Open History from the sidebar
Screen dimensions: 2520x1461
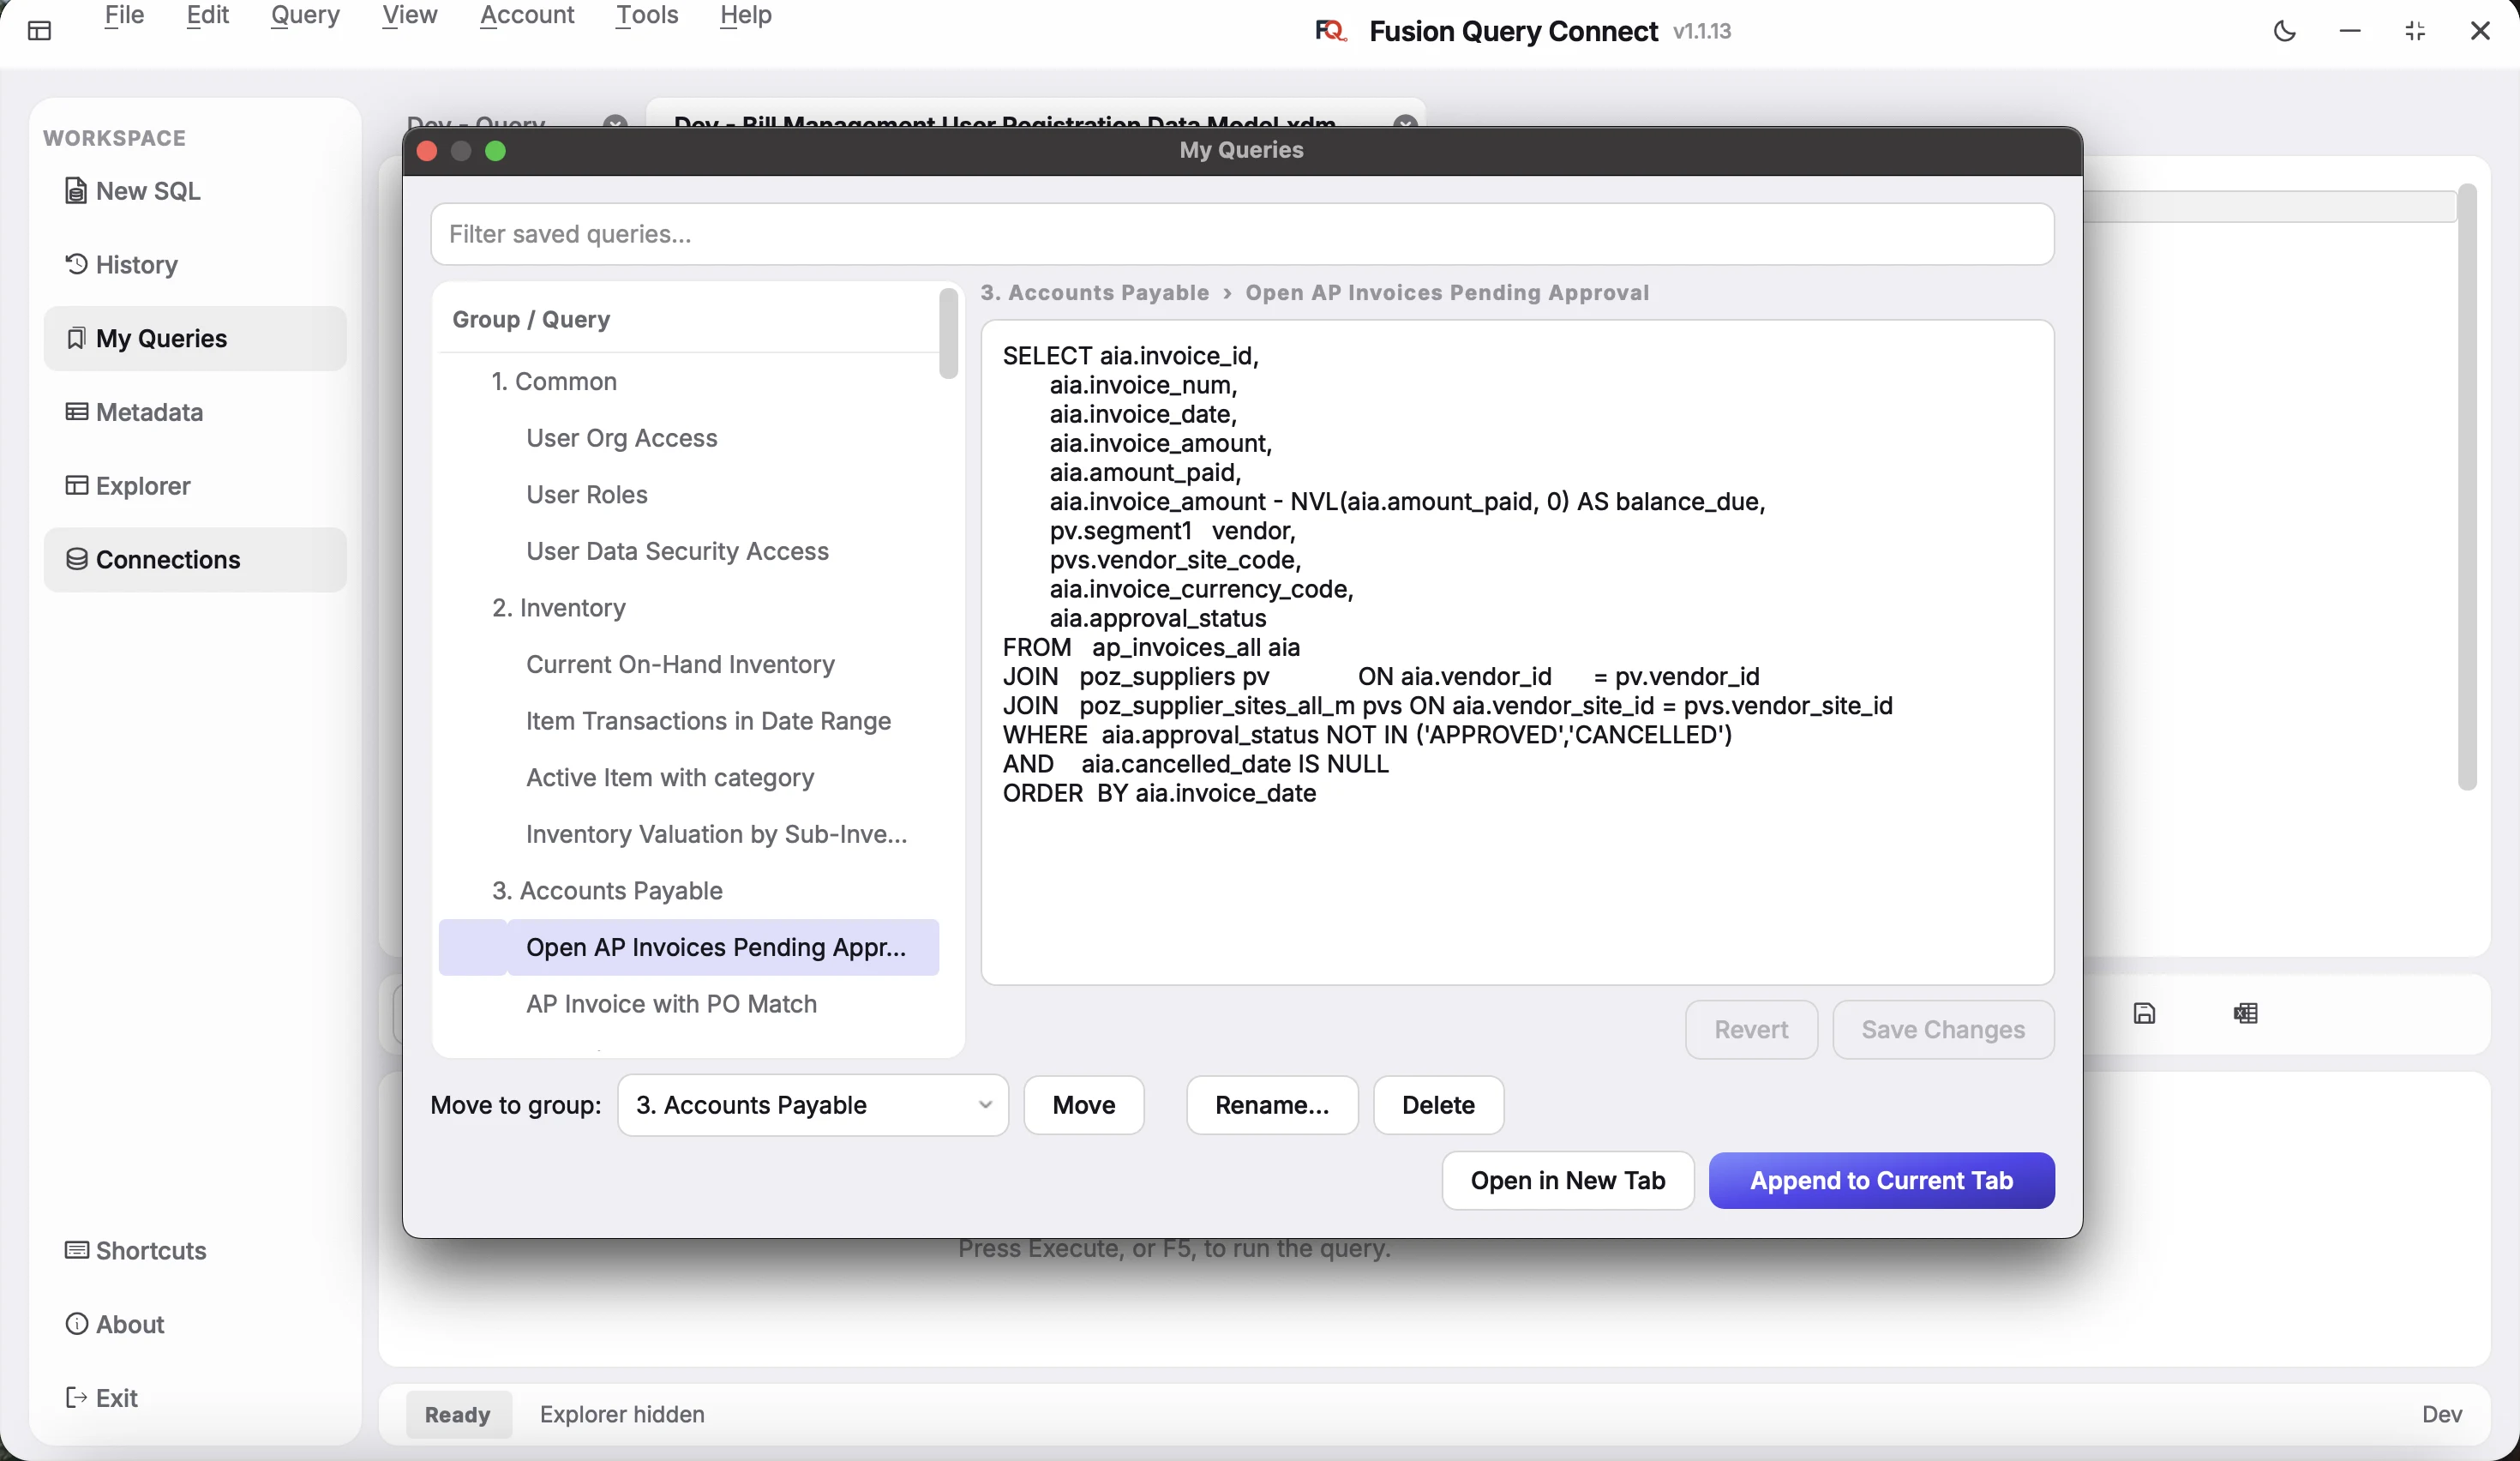(195, 264)
